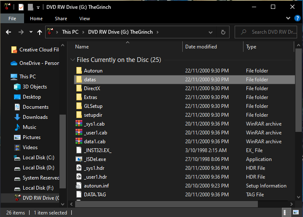Go up one level with Up arrow
This screenshot has width=303, height=217.
[x=40, y=32]
